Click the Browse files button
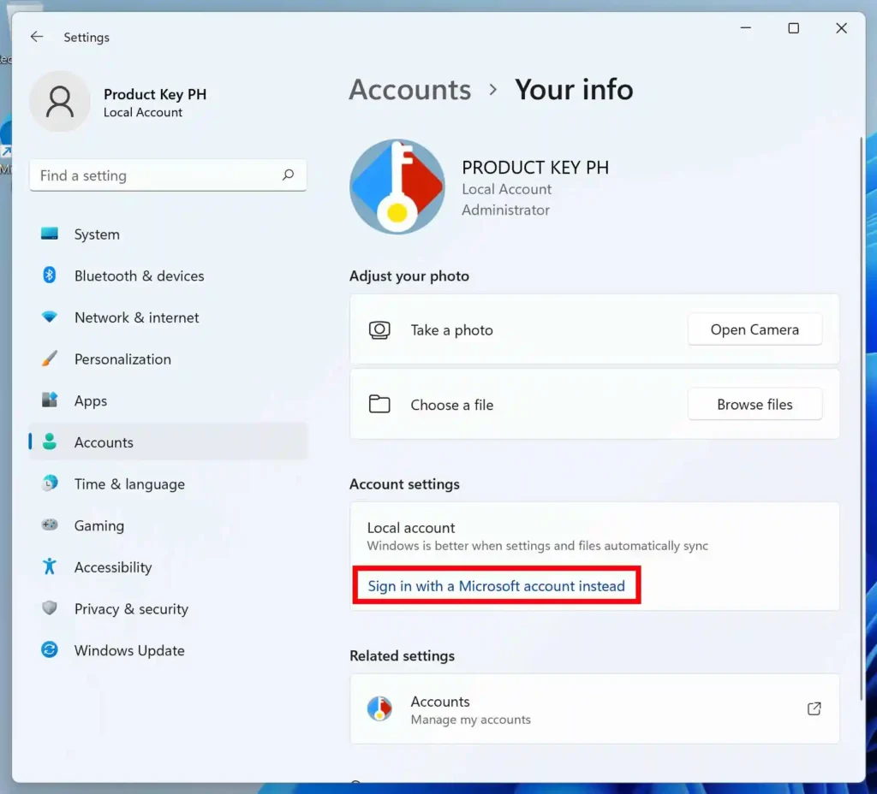 755,404
